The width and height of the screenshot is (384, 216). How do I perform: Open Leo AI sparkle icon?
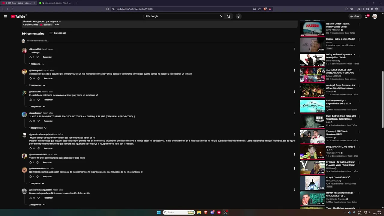372,9
